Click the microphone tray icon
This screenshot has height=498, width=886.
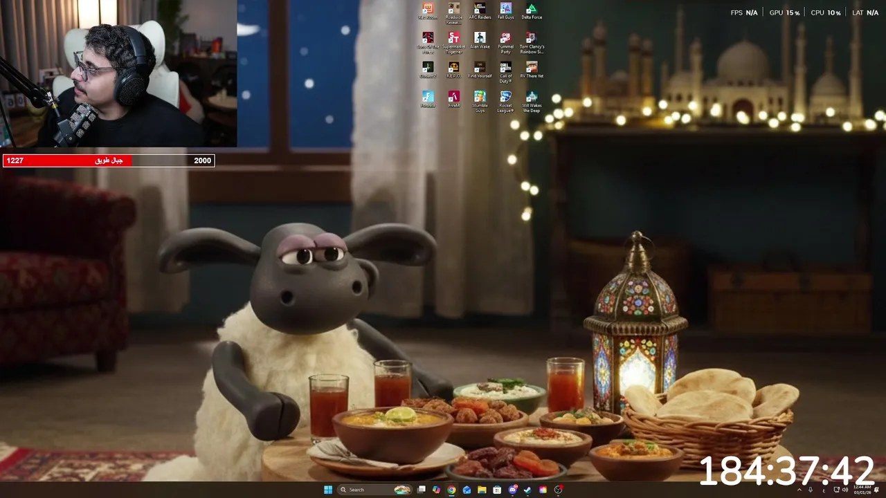coord(810,490)
